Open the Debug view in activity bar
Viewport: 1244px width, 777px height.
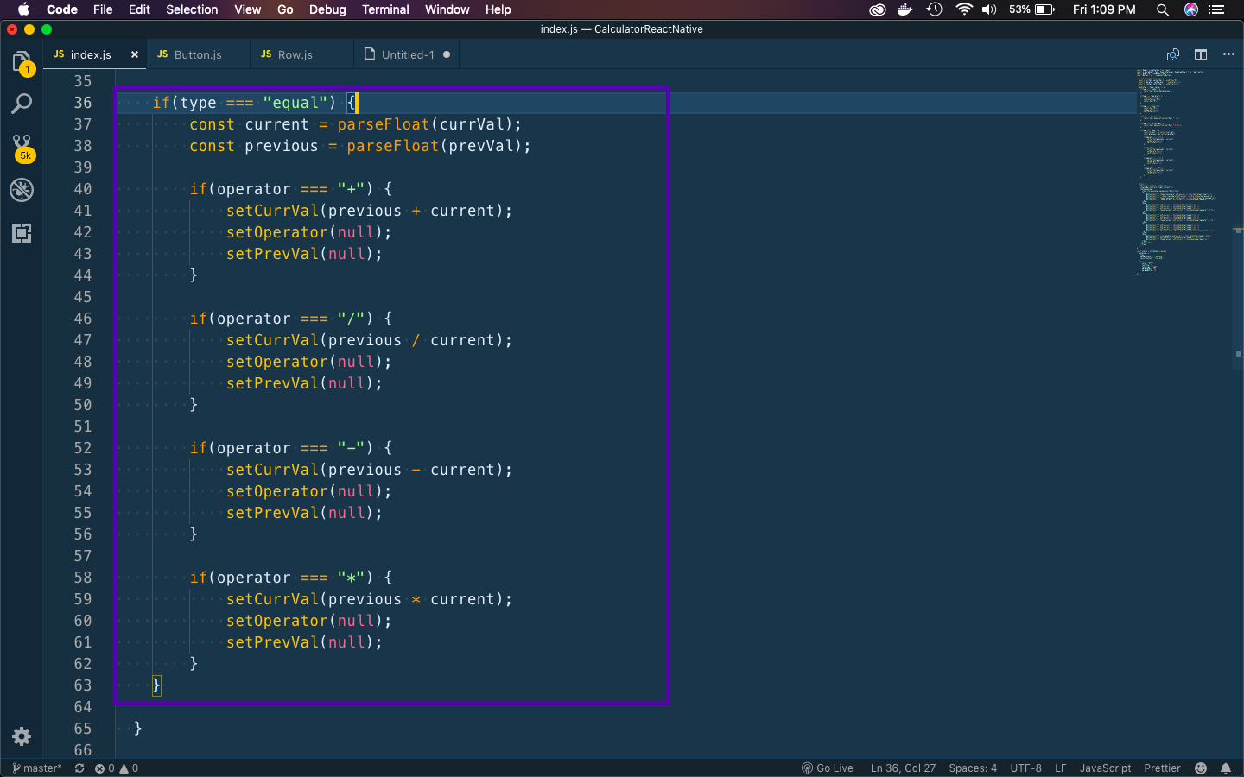tap(22, 190)
